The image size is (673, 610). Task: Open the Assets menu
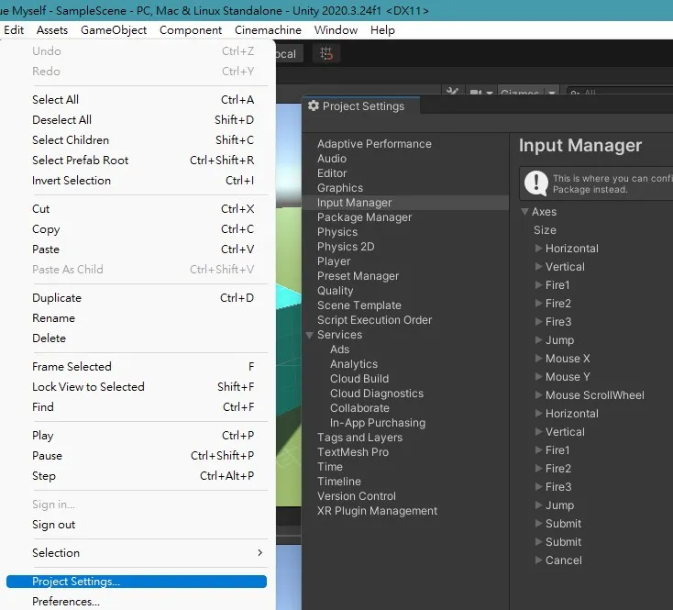pos(52,30)
